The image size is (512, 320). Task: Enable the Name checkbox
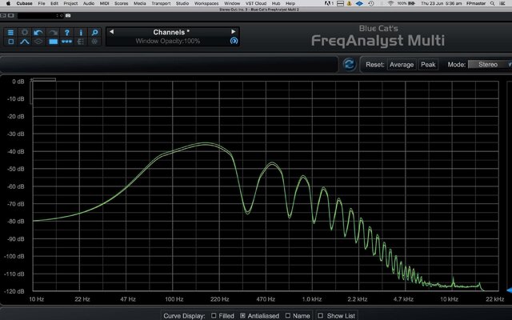click(x=288, y=315)
